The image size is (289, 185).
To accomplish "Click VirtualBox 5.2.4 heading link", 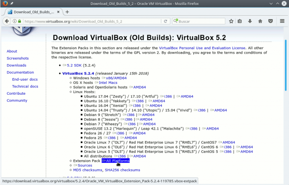I will (x=78, y=73).
